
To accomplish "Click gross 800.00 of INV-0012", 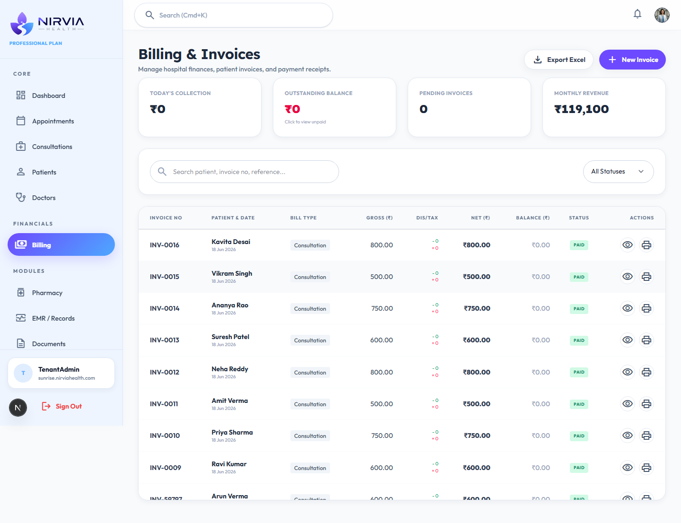I will (x=382, y=372).
